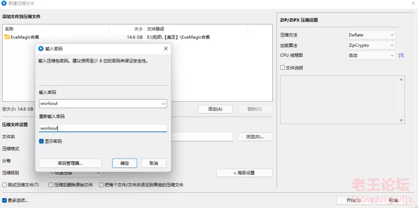Open the 压缩级别 dropdown
This screenshot has width=418, height=208.
[x=75, y=173]
